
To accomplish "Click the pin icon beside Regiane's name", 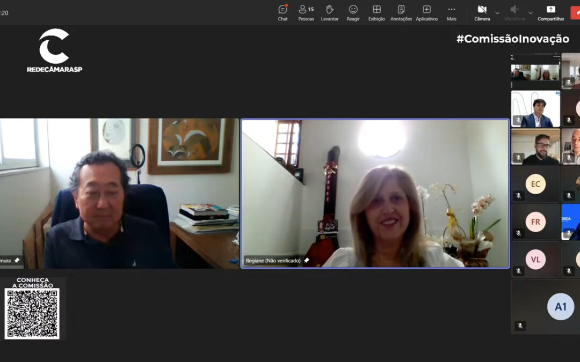I will (x=307, y=261).
